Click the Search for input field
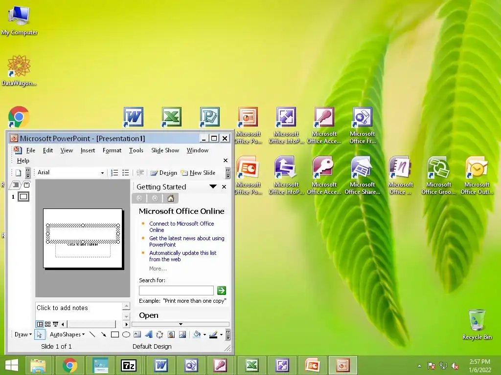The height and width of the screenshot is (375, 501). 176,290
